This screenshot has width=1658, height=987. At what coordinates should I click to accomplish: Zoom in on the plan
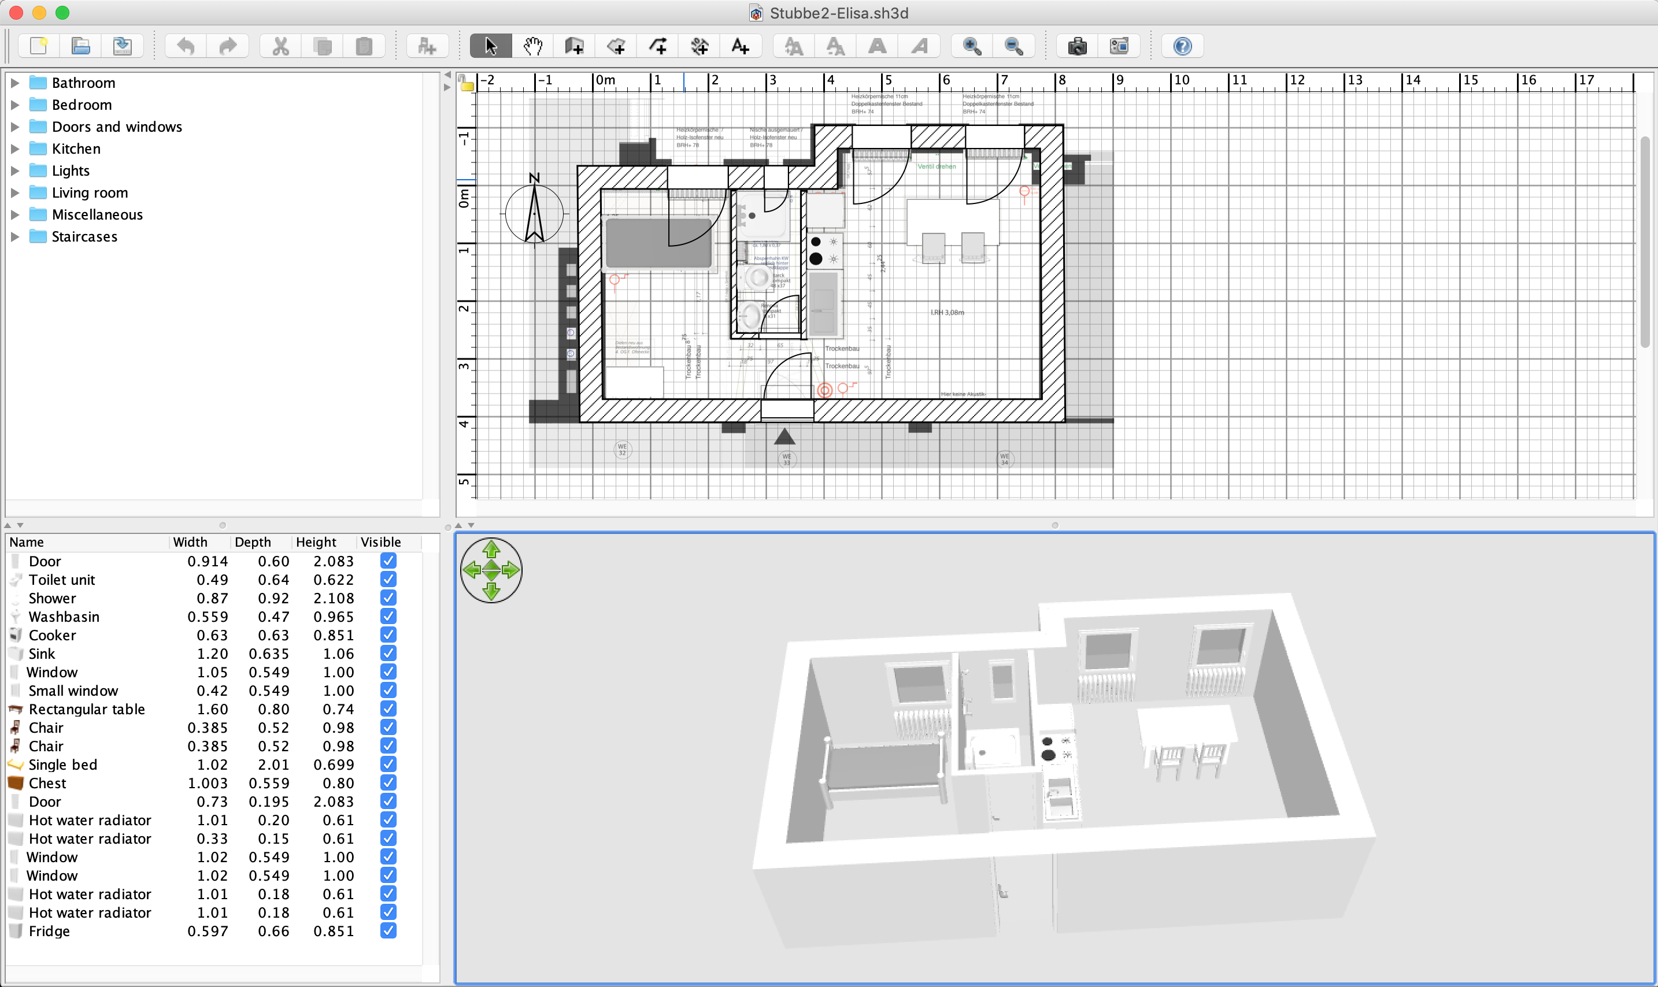[972, 46]
